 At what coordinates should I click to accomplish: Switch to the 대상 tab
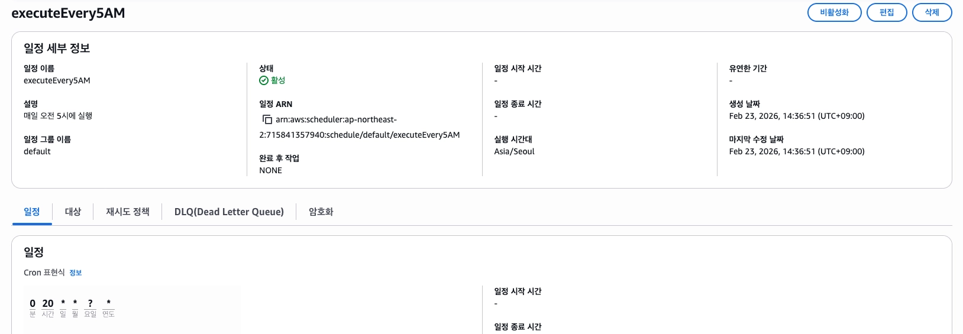point(73,212)
